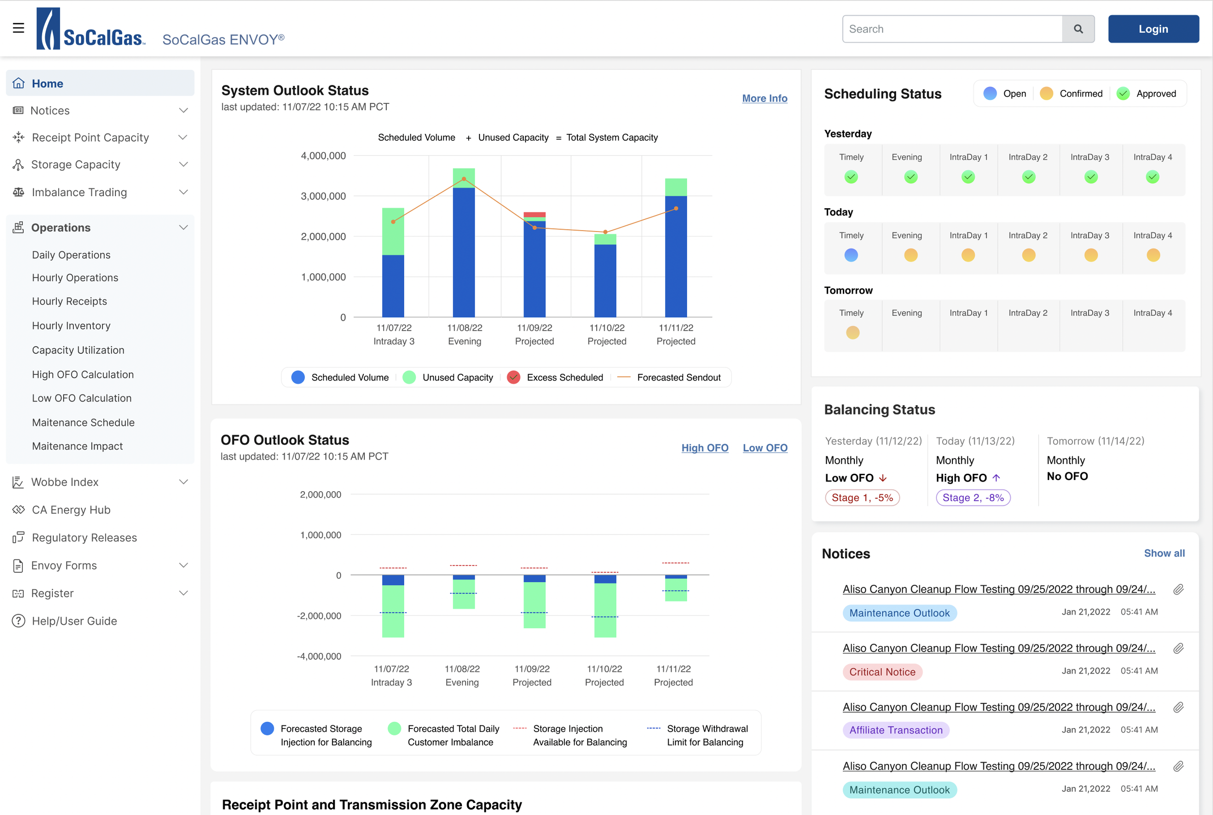Click the Login button
Screen dimensions: 1213x815
click(x=1153, y=29)
